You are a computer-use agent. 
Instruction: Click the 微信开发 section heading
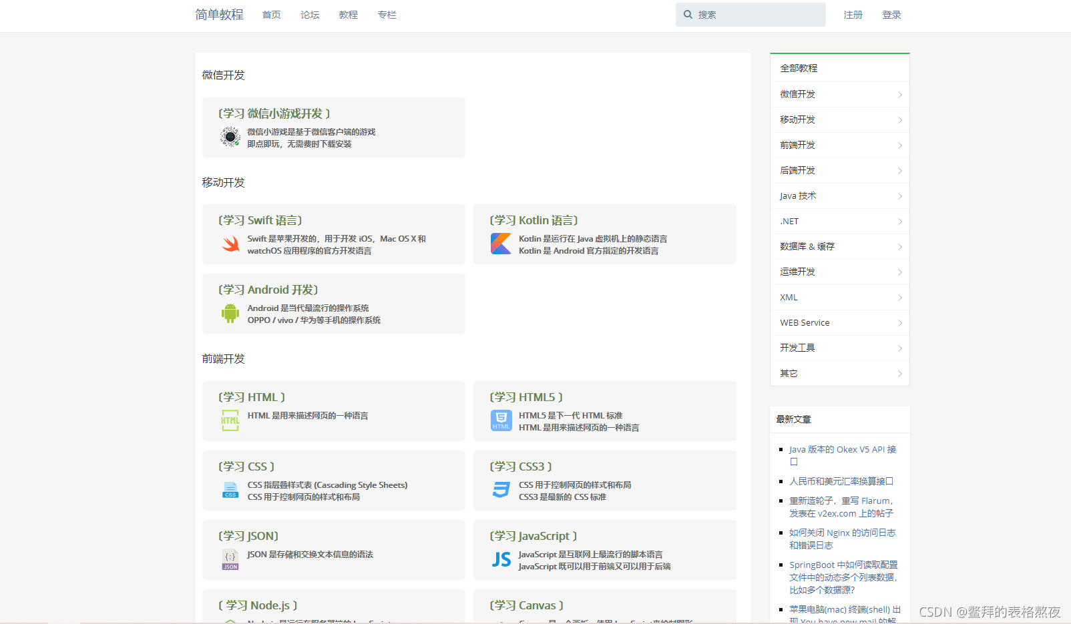tap(224, 75)
